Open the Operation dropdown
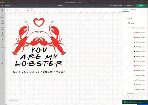 pos(19,10)
